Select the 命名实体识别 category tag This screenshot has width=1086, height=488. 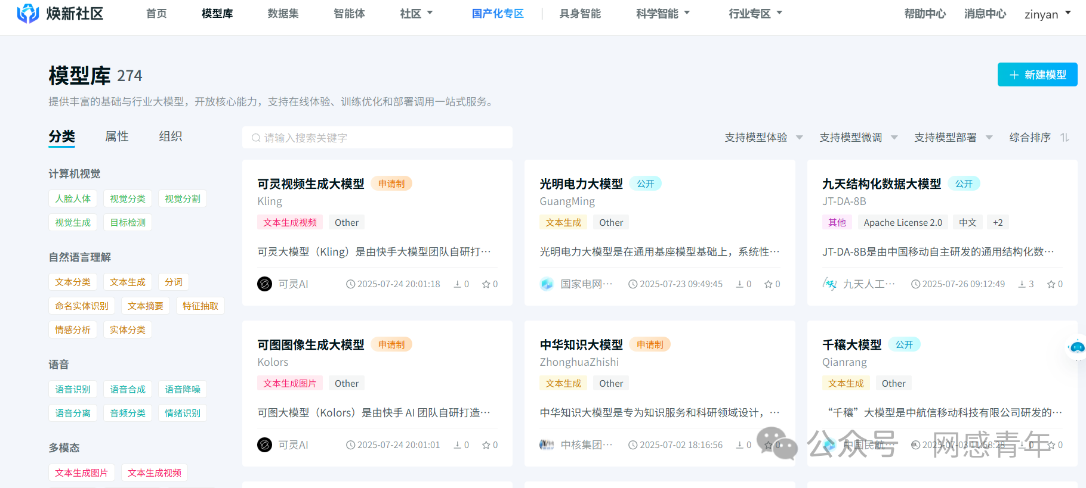tap(82, 306)
